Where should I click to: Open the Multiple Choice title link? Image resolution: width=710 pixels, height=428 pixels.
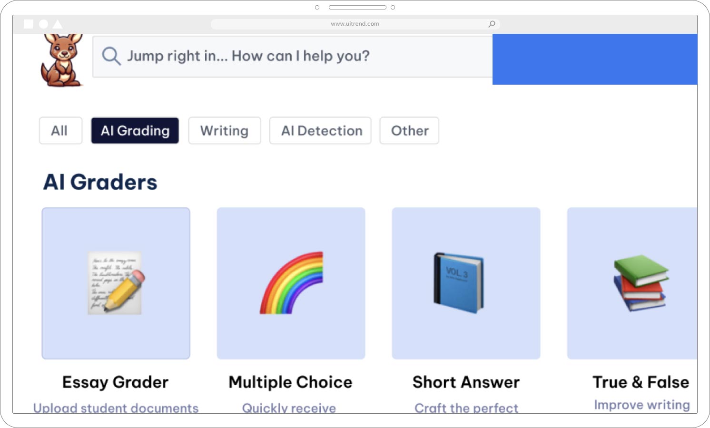tap(290, 382)
